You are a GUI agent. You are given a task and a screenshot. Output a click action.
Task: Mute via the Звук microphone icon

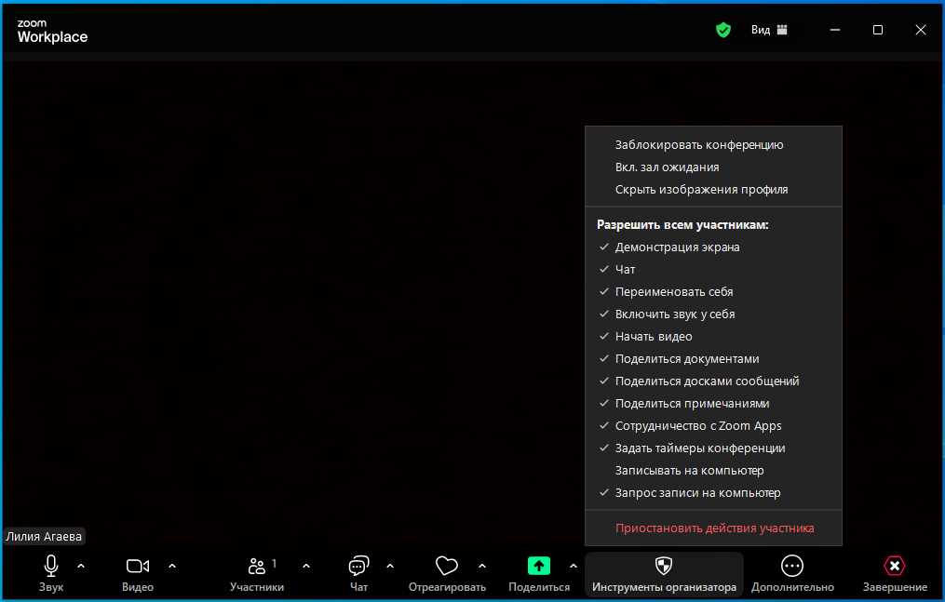51,567
